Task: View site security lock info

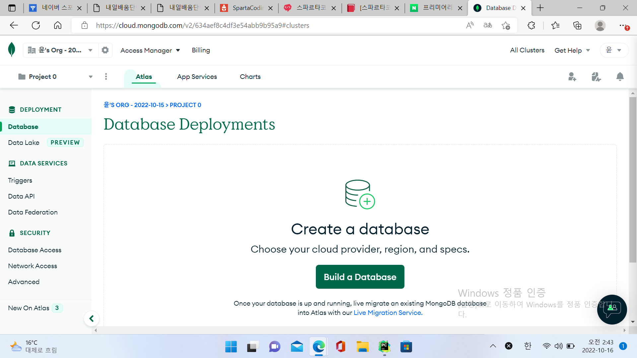Action: coord(85,25)
